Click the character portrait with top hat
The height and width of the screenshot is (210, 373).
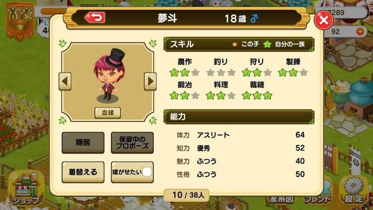pyautogui.click(x=109, y=76)
